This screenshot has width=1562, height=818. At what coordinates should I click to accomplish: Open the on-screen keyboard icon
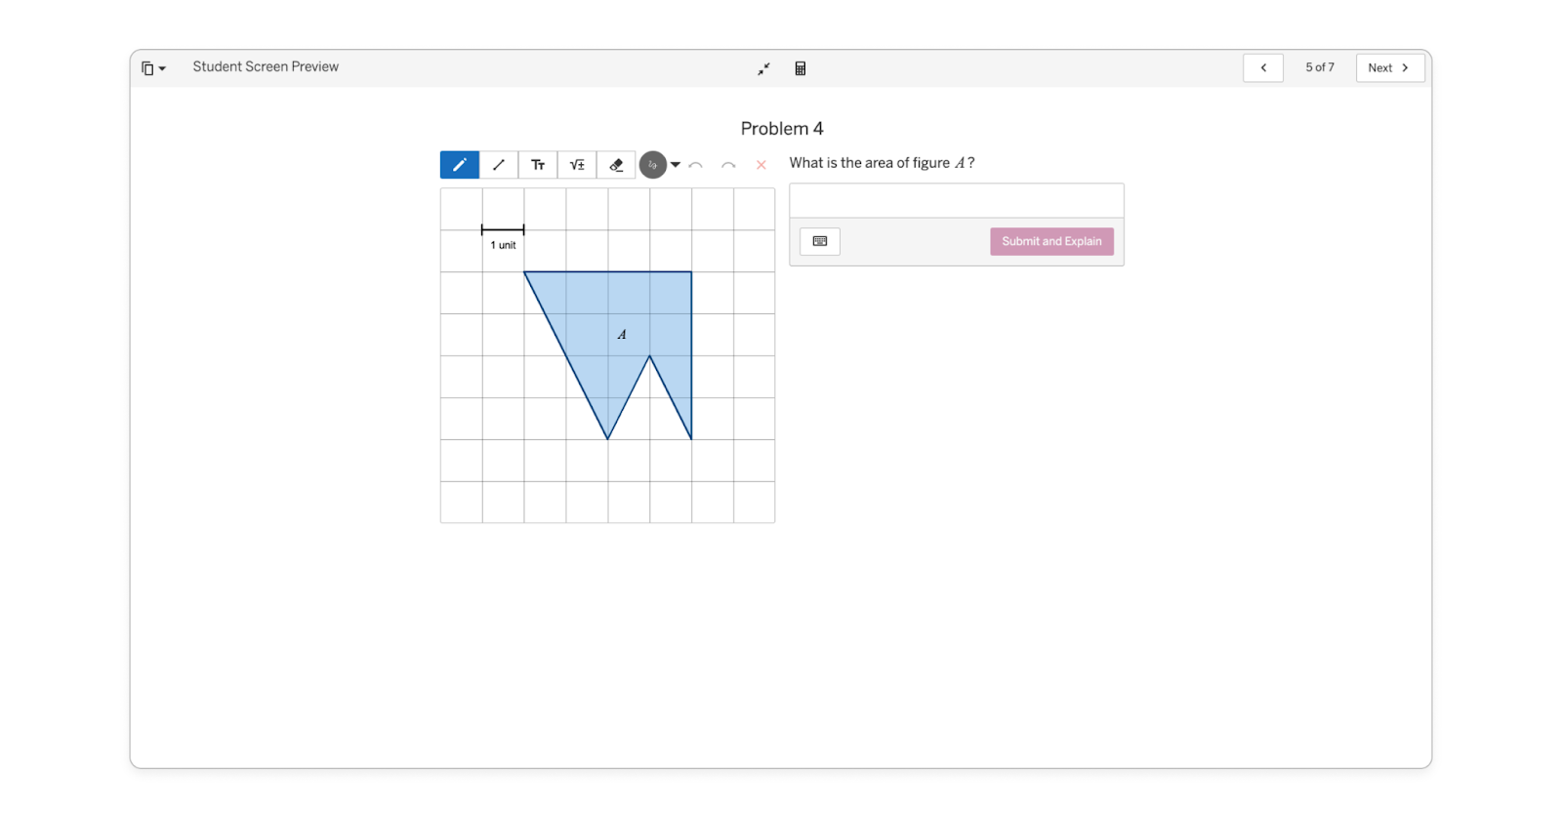819,241
